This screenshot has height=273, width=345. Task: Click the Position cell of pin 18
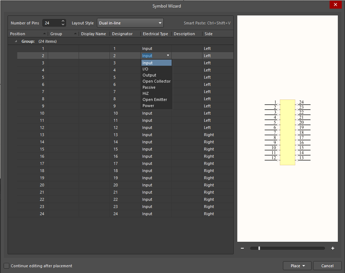point(33,171)
